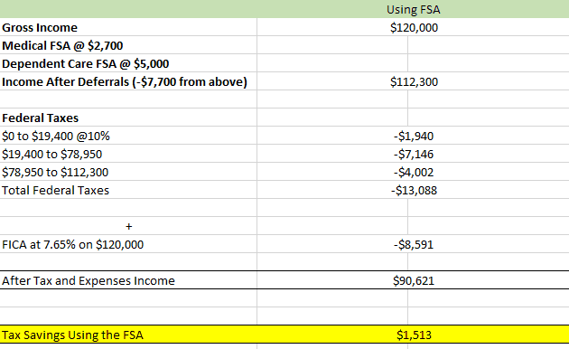Click the $120,000 gross income value
The image size is (569, 349).
pyautogui.click(x=414, y=28)
